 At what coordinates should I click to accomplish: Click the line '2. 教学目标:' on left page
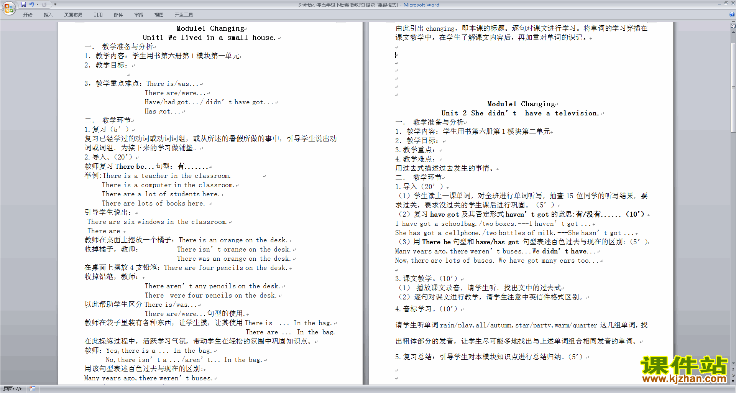tap(106, 65)
